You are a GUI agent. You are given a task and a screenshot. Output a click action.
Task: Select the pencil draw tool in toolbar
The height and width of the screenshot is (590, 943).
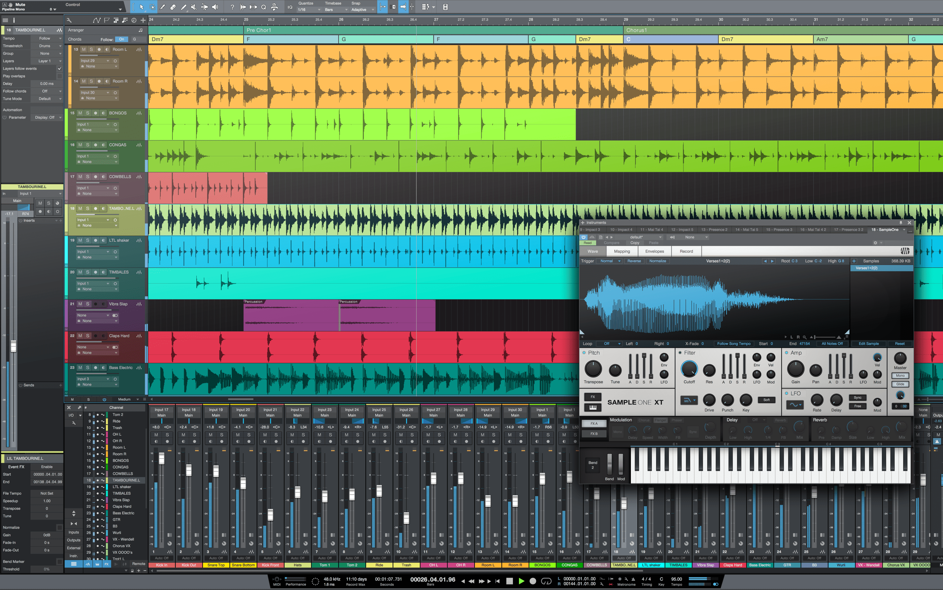[185, 6]
